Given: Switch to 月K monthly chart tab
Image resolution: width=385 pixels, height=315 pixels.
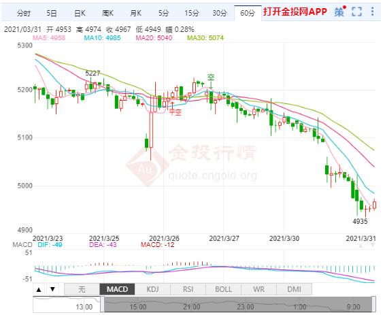Looking at the screenshot, I should (x=136, y=13).
